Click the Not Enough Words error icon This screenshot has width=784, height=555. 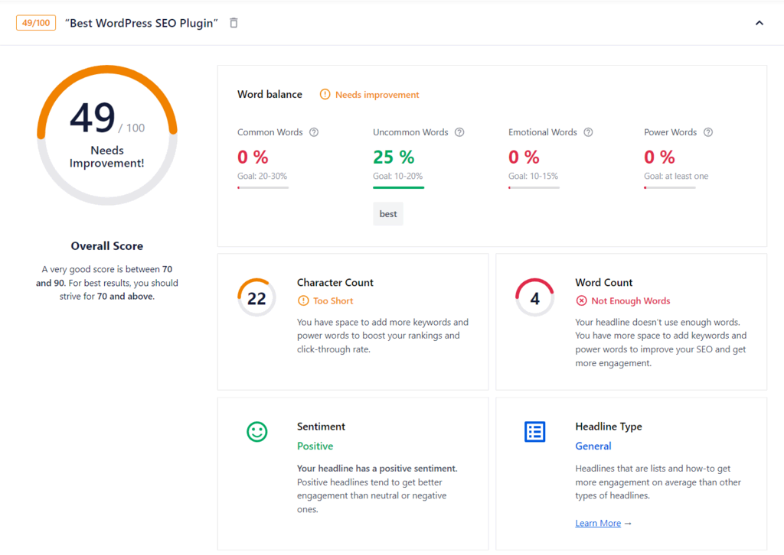point(582,301)
